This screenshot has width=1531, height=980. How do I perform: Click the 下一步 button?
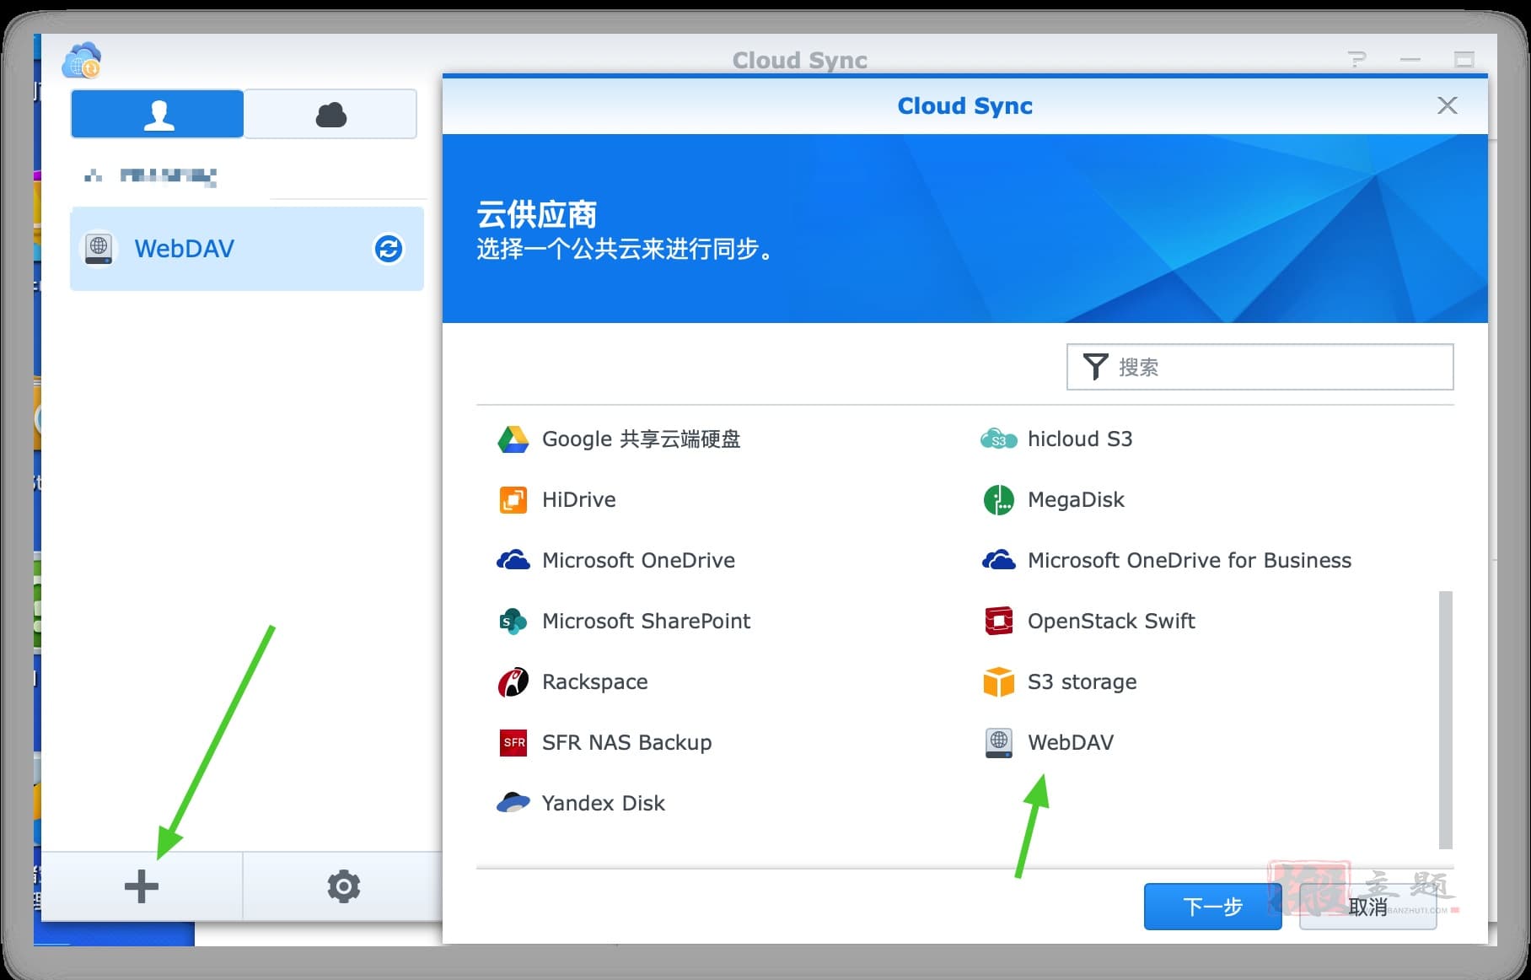click(1212, 907)
